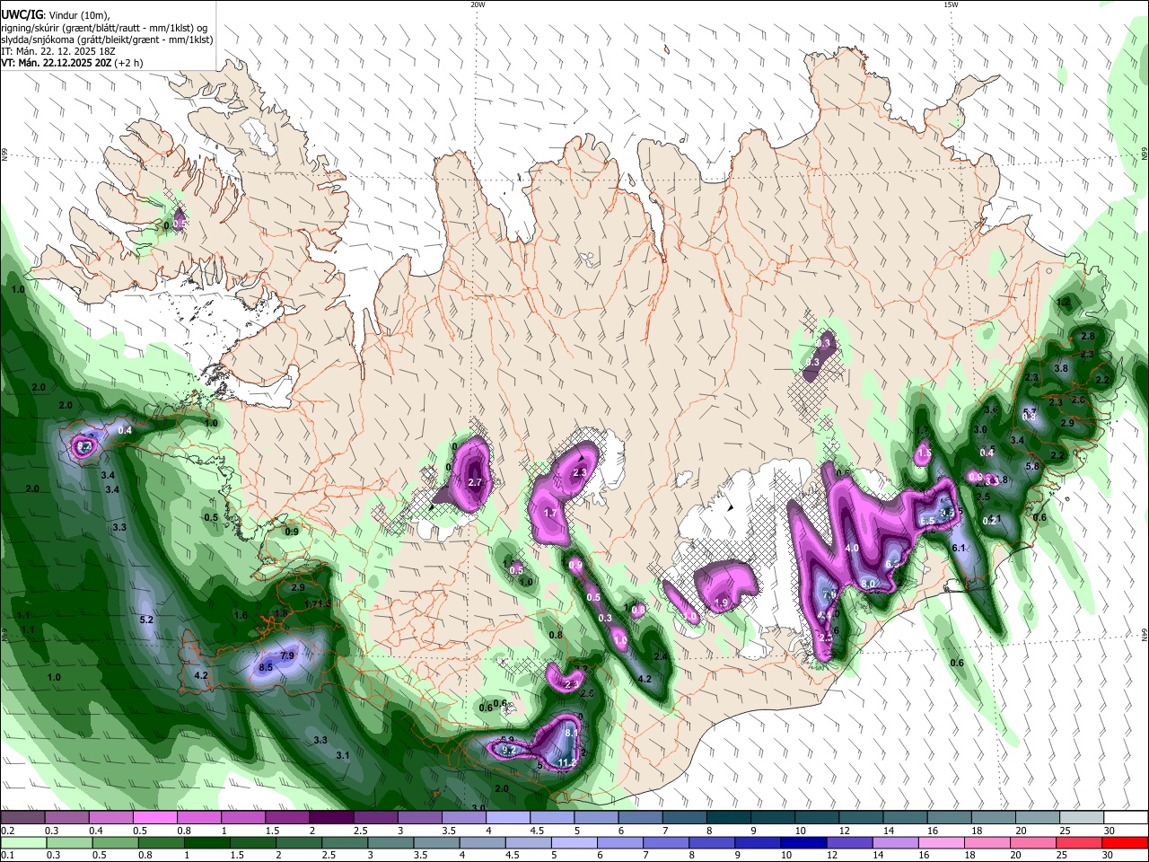The height and width of the screenshot is (862, 1149).
Task: Click the 4.0 snow value on the map
Action: pos(852,549)
